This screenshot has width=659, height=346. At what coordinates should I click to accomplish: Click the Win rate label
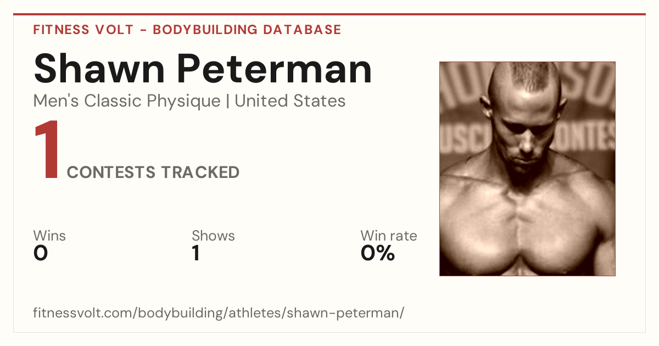click(x=389, y=236)
